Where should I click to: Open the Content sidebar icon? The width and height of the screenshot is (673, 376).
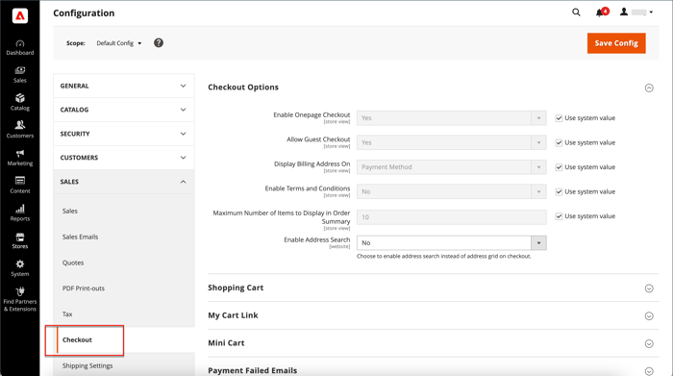[20, 186]
